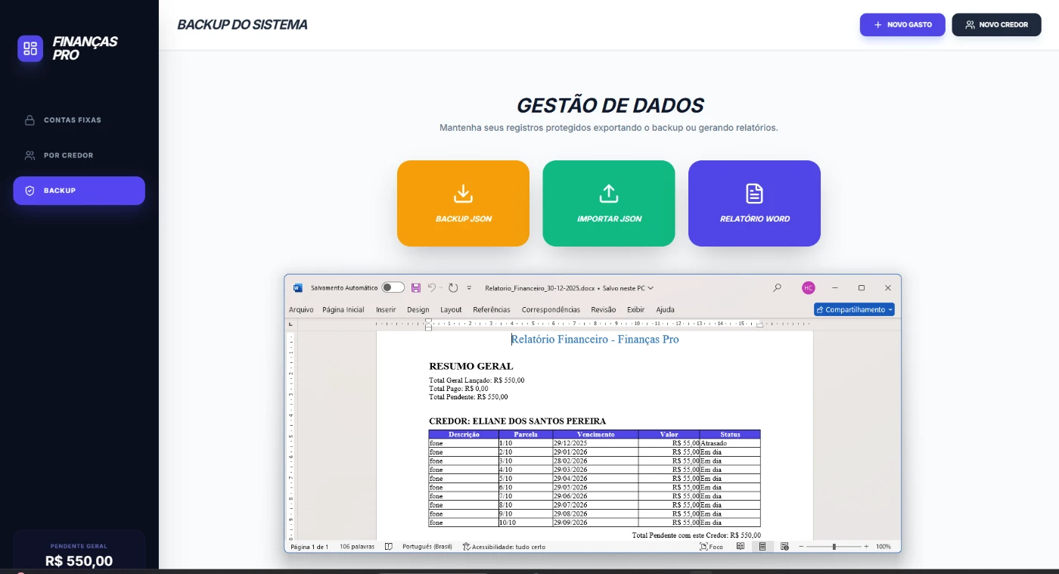Expand the Compartilhamento dropdown
Image resolution: width=1059 pixels, height=574 pixels.
click(x=854, y=309)
